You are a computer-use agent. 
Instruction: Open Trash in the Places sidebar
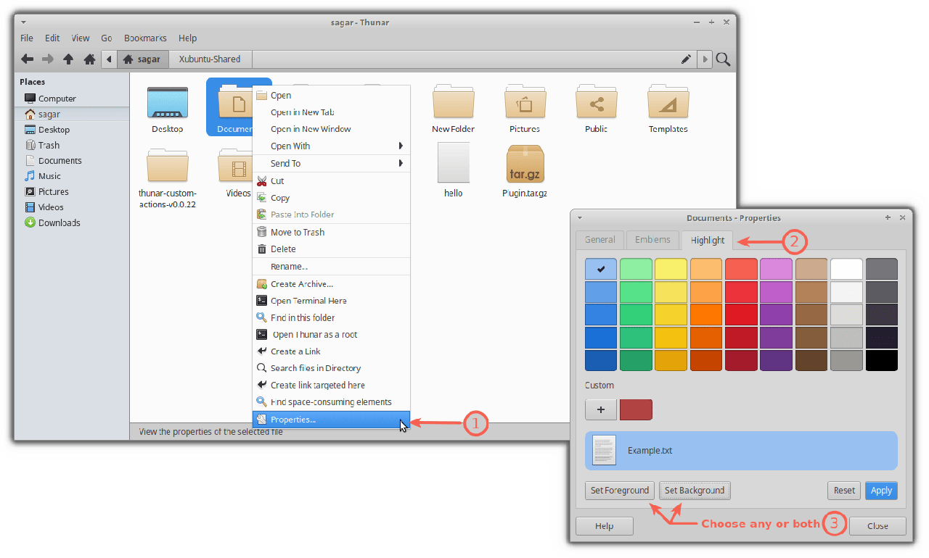coord(49,145)
